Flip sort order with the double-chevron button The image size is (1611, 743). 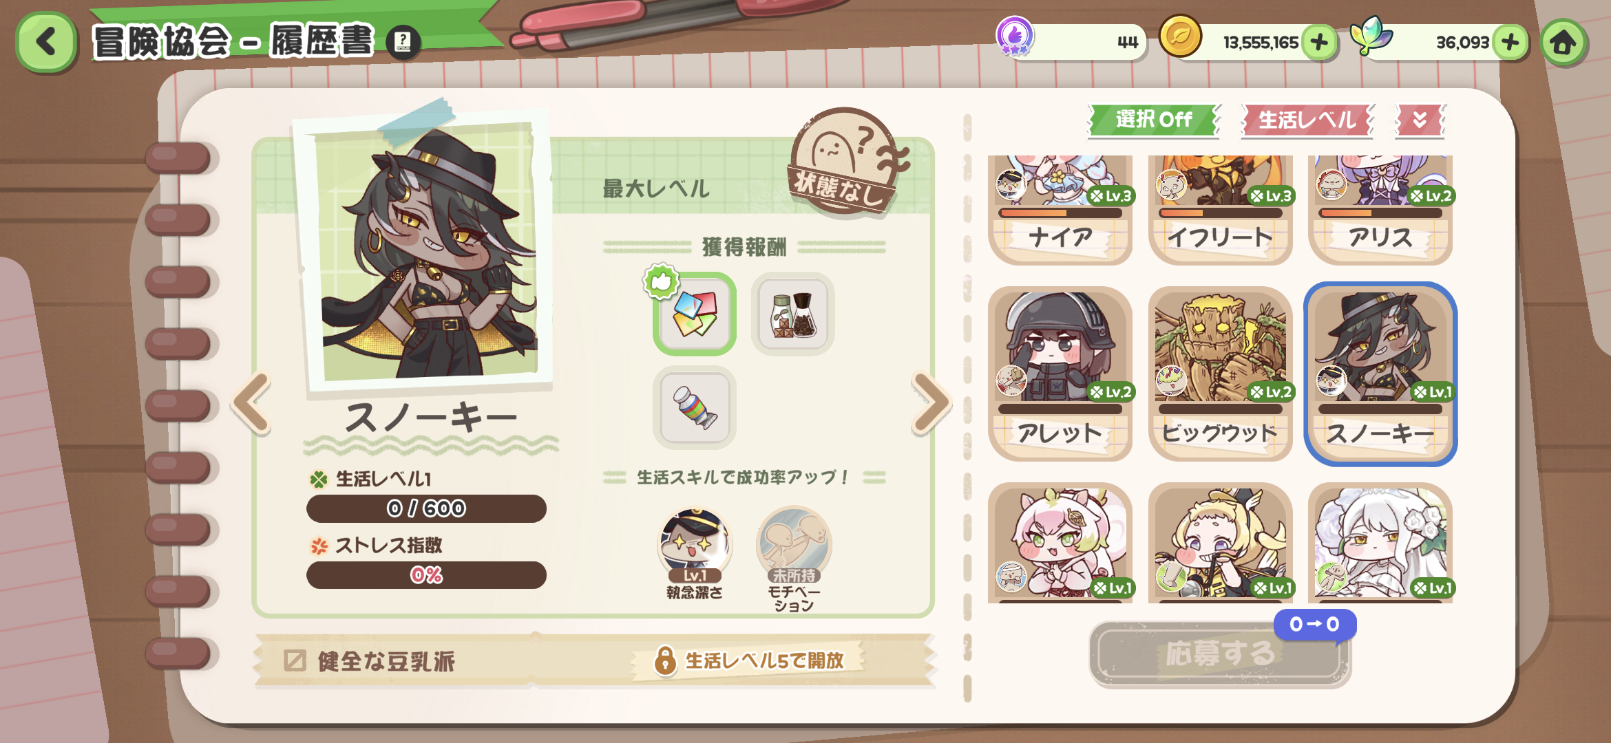pos(1420,120)
